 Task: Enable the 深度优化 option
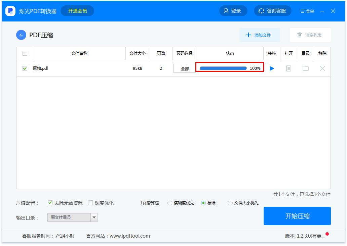point(90,203)
